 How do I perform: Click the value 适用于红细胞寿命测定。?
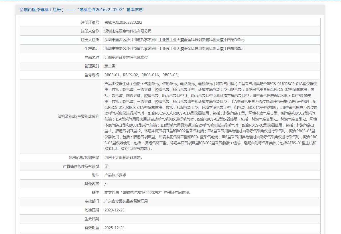point(124,158)
